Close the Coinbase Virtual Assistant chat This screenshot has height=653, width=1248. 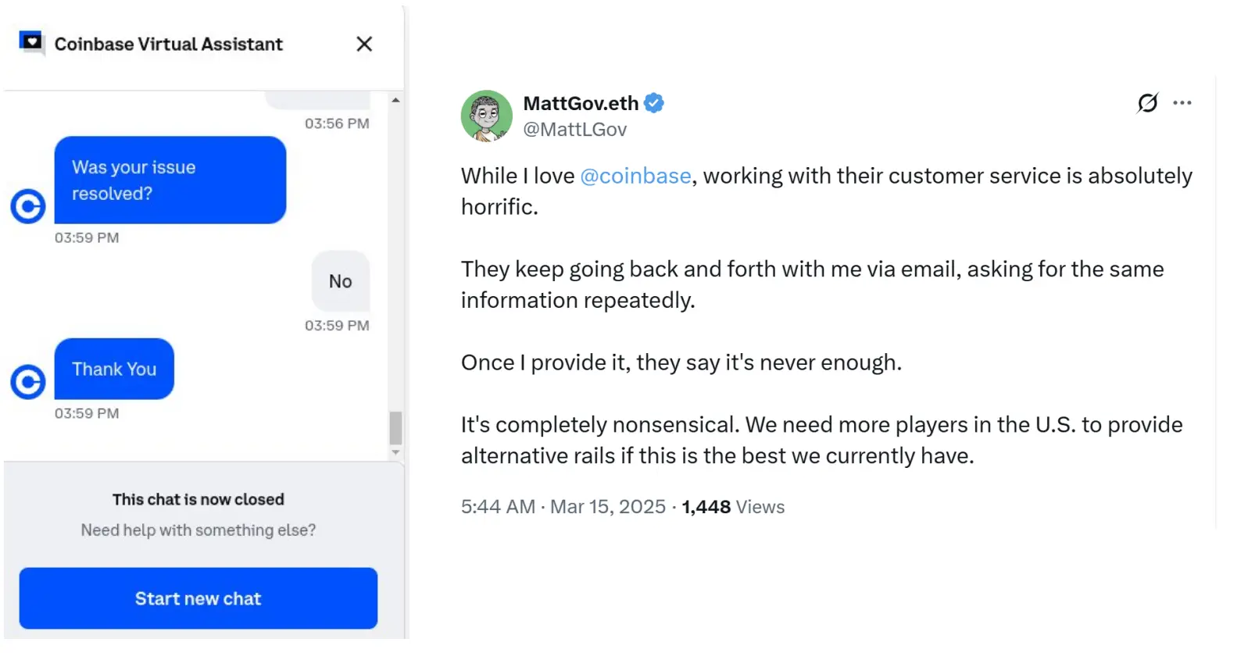(x=364, y=45)
